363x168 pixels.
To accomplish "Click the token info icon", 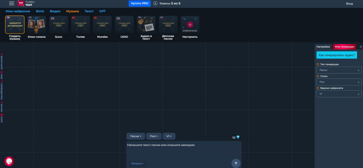I will coord(155,3).
